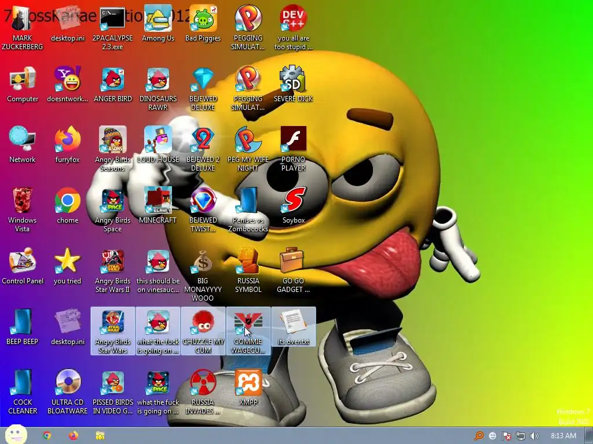Select the Network desktop icon
Image resolution: width=593 pixels, height=444 pixels.
(x=23, y=145)
